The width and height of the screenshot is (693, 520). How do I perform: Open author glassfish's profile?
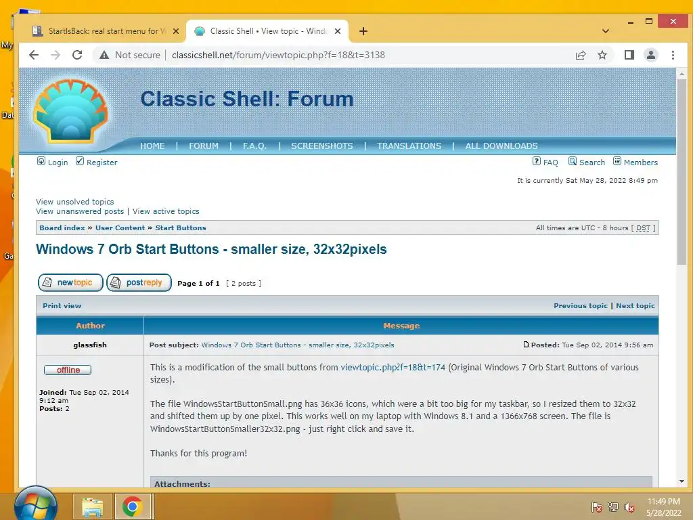90,345
